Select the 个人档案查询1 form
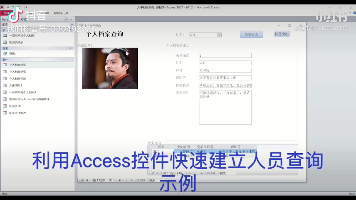Image resolution: width=356 pixels, height=200 pixels. coord(37,72)
